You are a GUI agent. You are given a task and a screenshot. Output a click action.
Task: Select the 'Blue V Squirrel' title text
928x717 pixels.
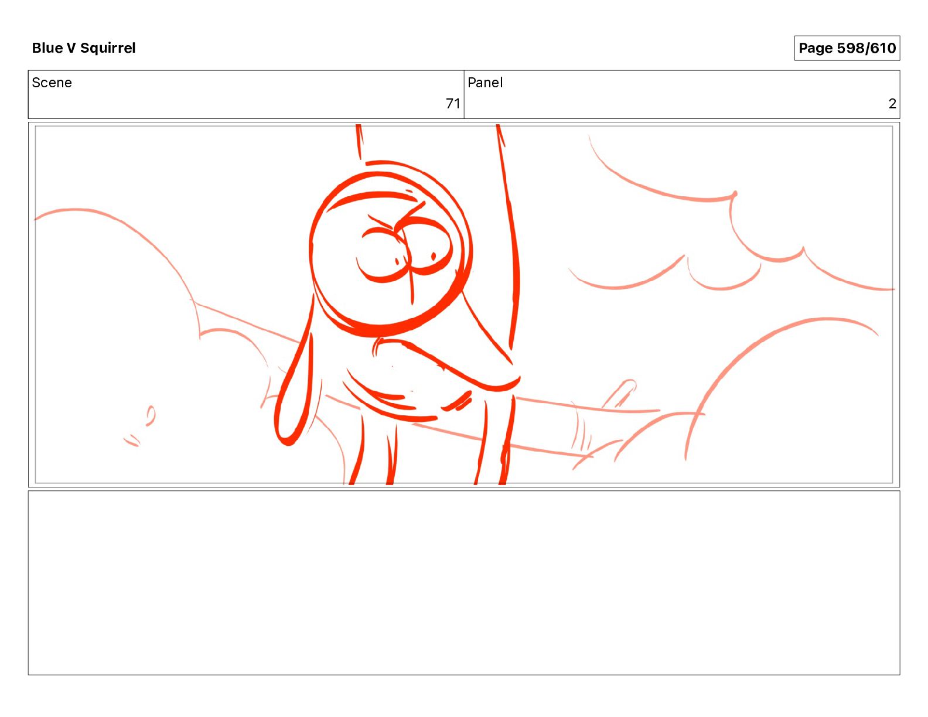point(84,48)
